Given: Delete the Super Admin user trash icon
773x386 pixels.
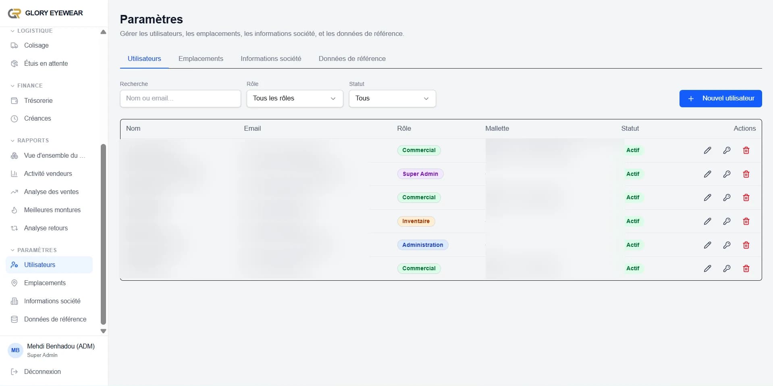Looking at the screenshot, I should 746,174.
